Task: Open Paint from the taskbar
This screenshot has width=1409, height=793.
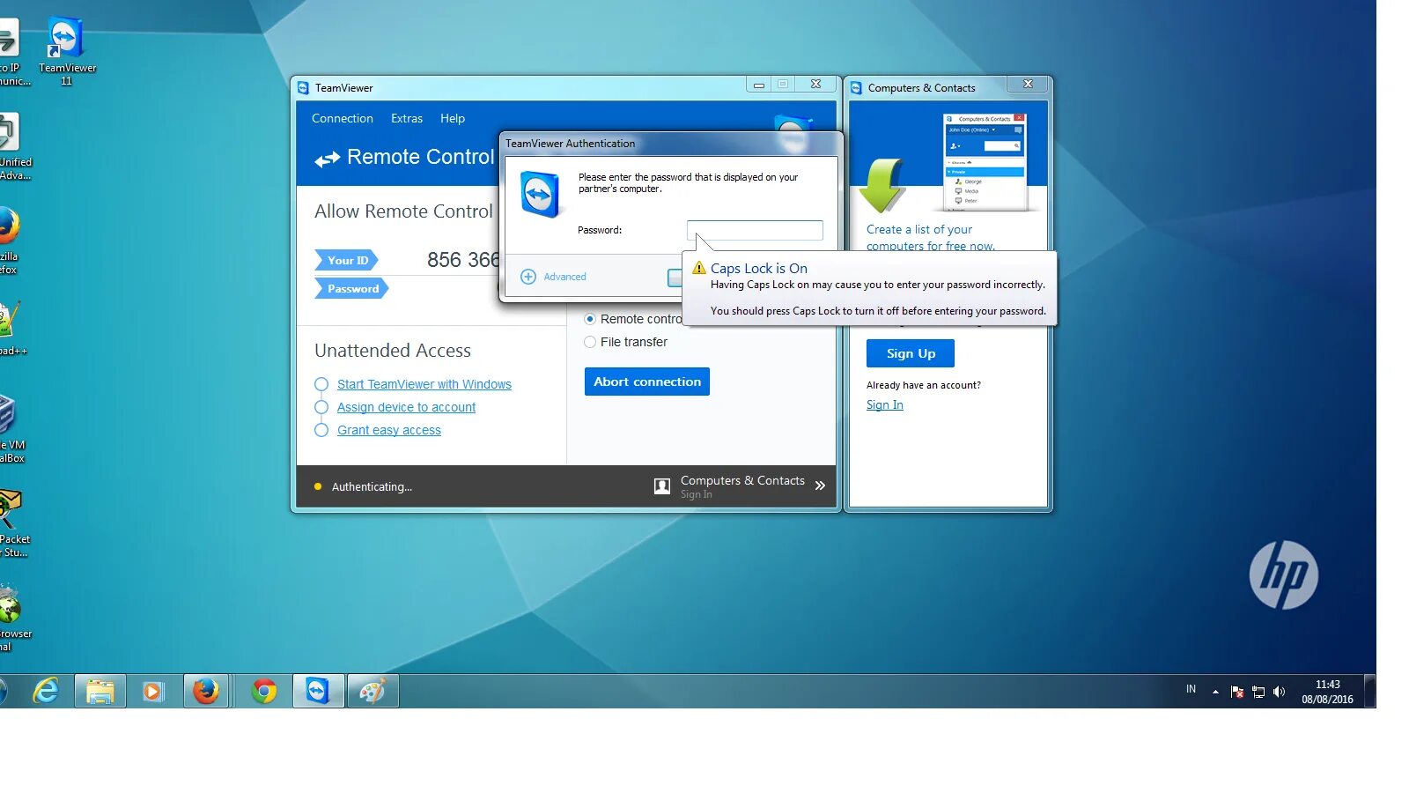Action: [373, 691]
